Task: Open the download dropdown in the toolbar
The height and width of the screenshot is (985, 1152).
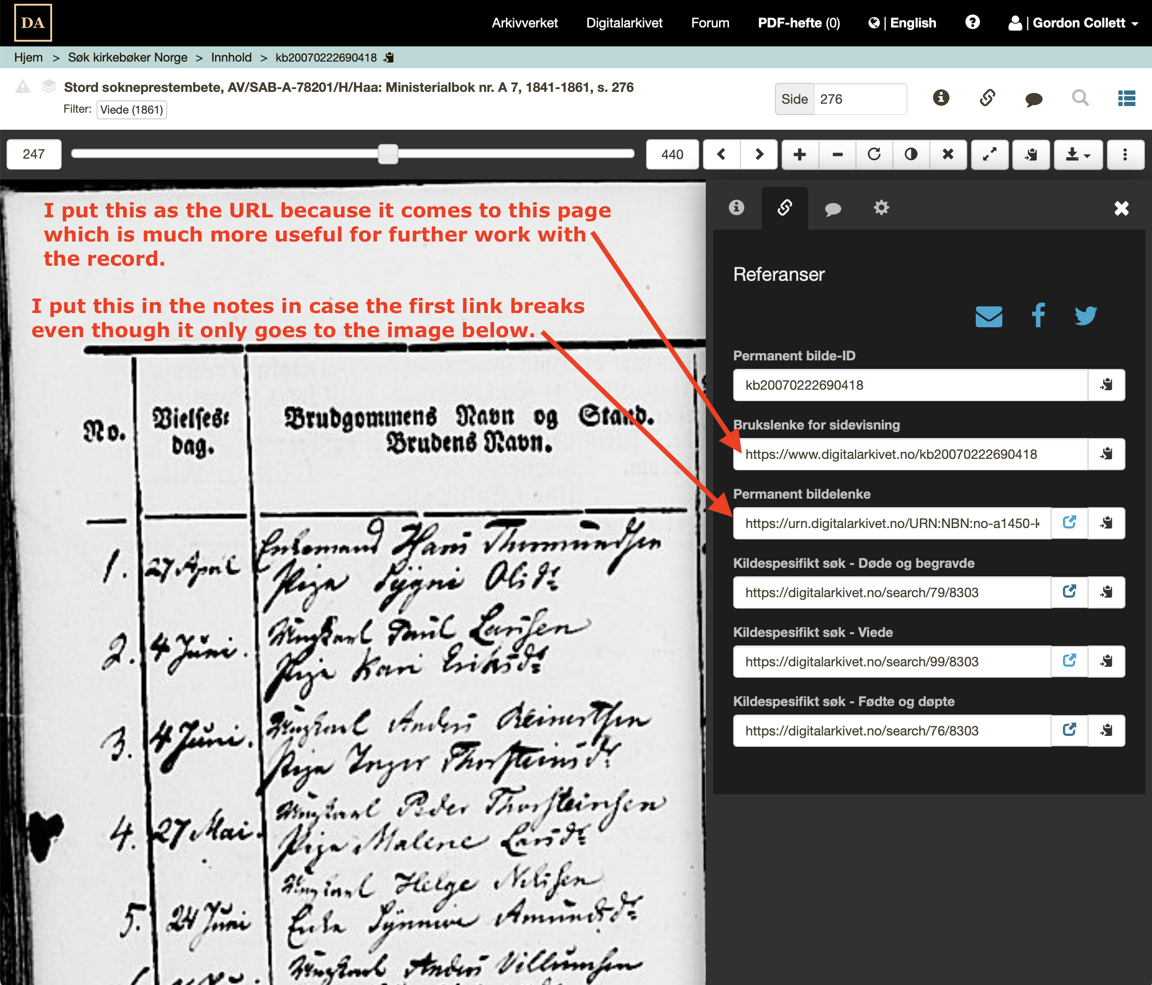Action: 1078,154
